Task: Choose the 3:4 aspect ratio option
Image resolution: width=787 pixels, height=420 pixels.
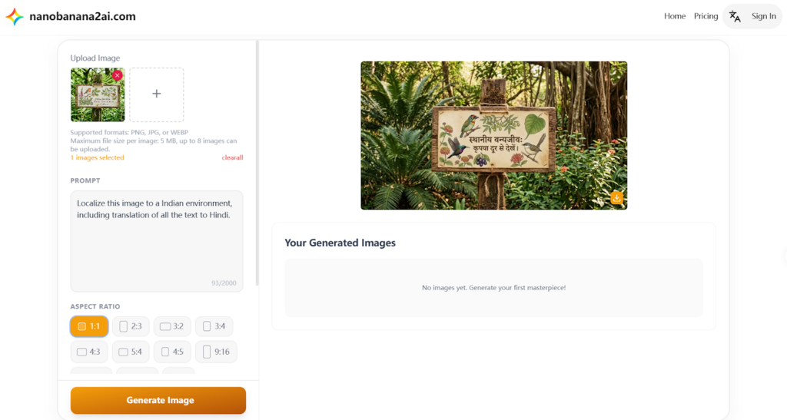Action: [214, 326]
